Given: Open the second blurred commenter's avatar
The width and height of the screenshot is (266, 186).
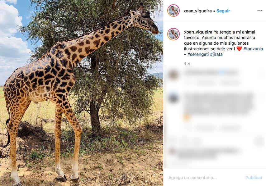Looking at the screenshot, I should [x=173, y=98].
